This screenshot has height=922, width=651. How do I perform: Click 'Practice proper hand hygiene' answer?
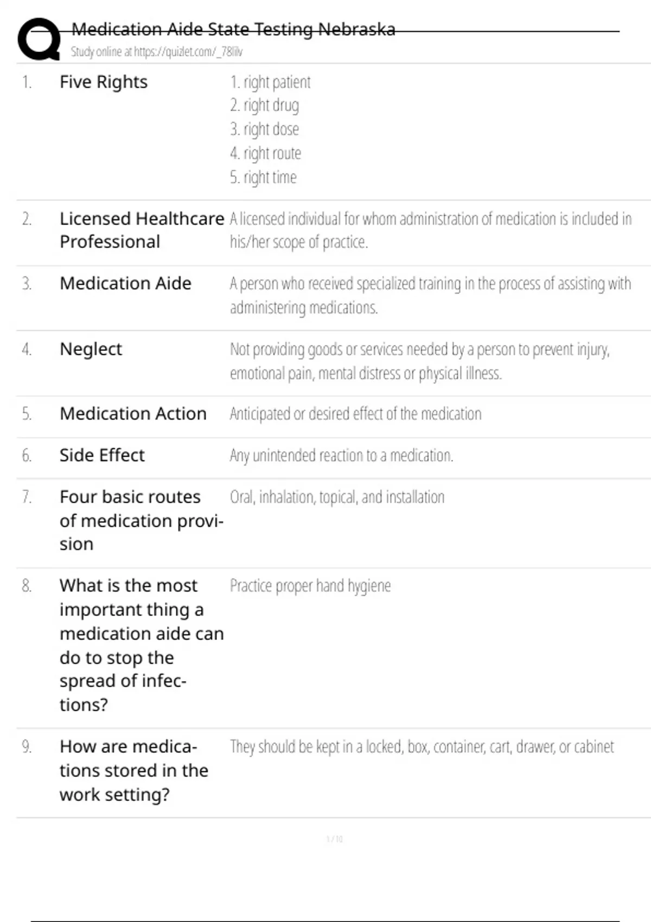coord(310,586)
